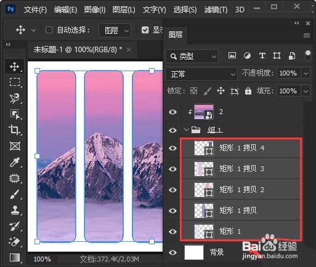This screenshot has height=267, width=316.
Task: Click the 100% zoom level field
Action: pos(42,259)
